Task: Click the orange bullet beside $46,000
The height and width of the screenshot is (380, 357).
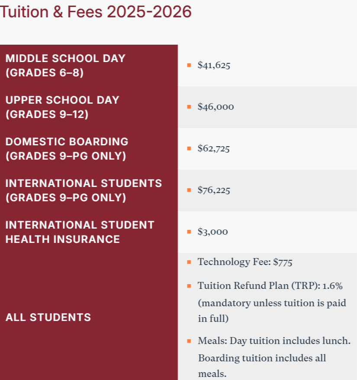Action: (x=189, y=107)
